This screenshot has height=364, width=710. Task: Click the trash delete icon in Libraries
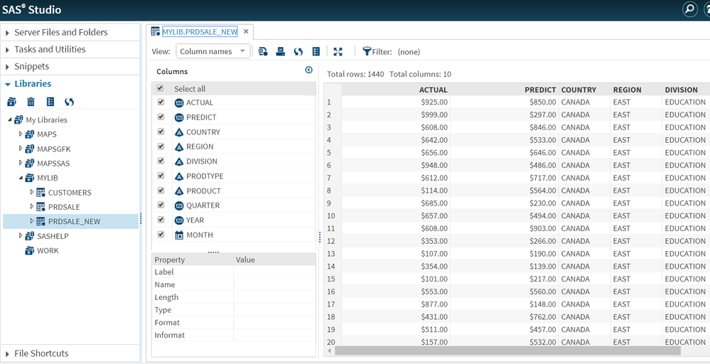[x=31, y=102]
